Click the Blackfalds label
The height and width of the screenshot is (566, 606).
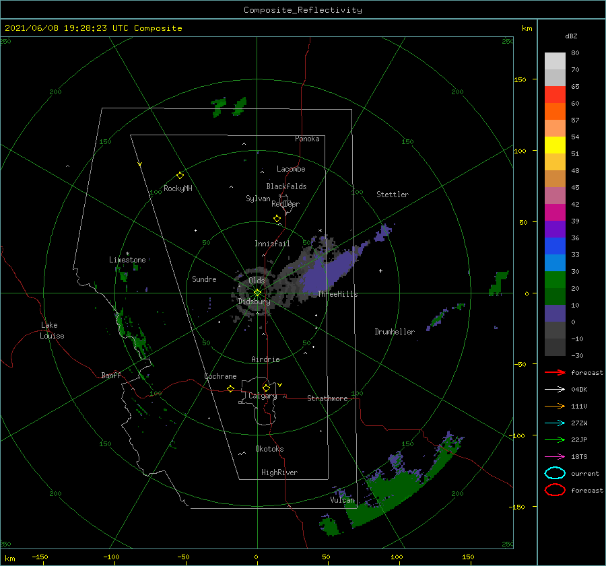286,186
